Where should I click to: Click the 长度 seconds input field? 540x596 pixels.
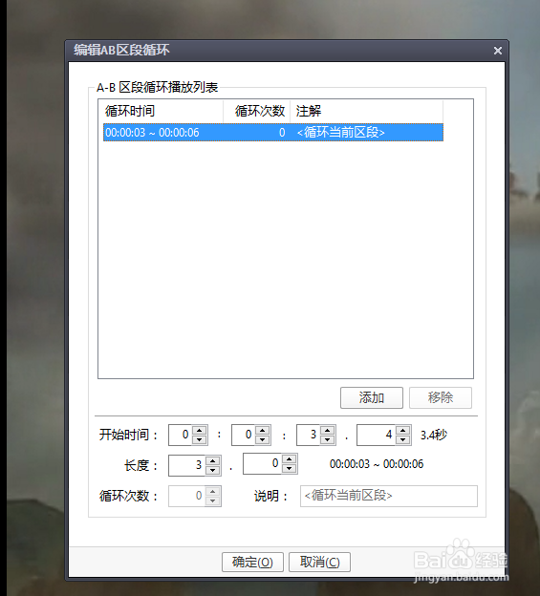(187, 465)
